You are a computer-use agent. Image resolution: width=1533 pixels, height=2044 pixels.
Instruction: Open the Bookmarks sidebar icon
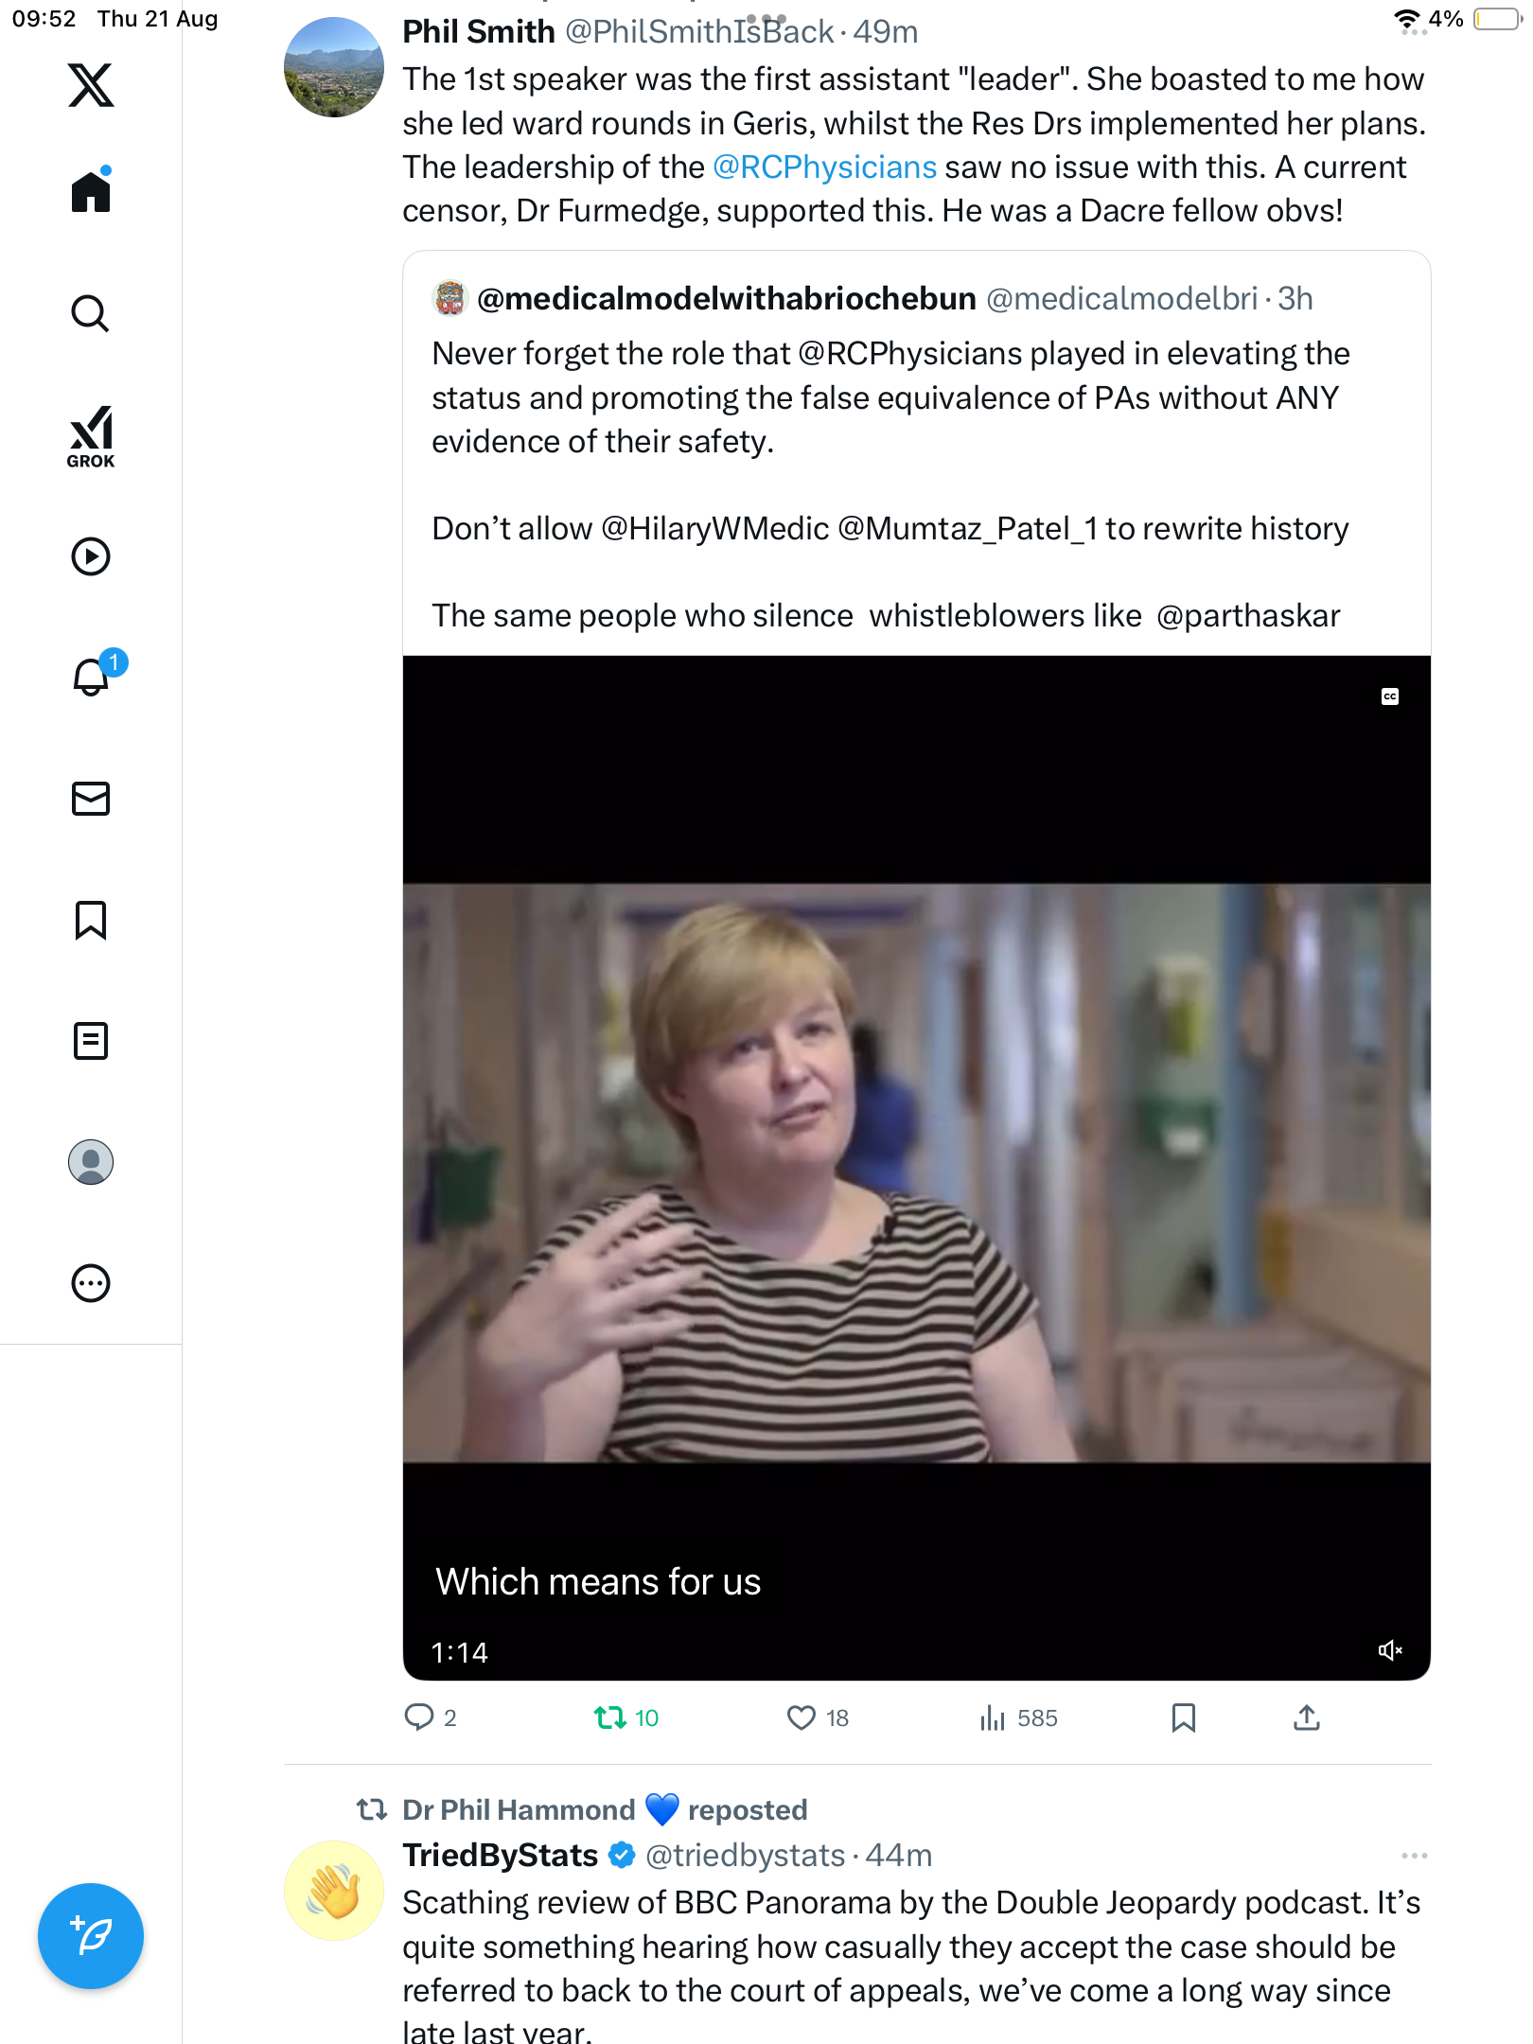click(91, 920)
